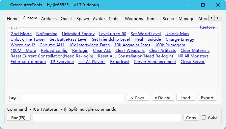226x129 pixels.
Task: Click Close Server link
Action: click(x=192, y=62)
